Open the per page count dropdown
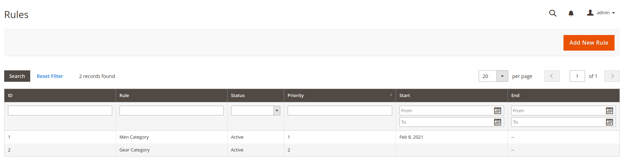The image size is (626, 166). coord(502,76)
